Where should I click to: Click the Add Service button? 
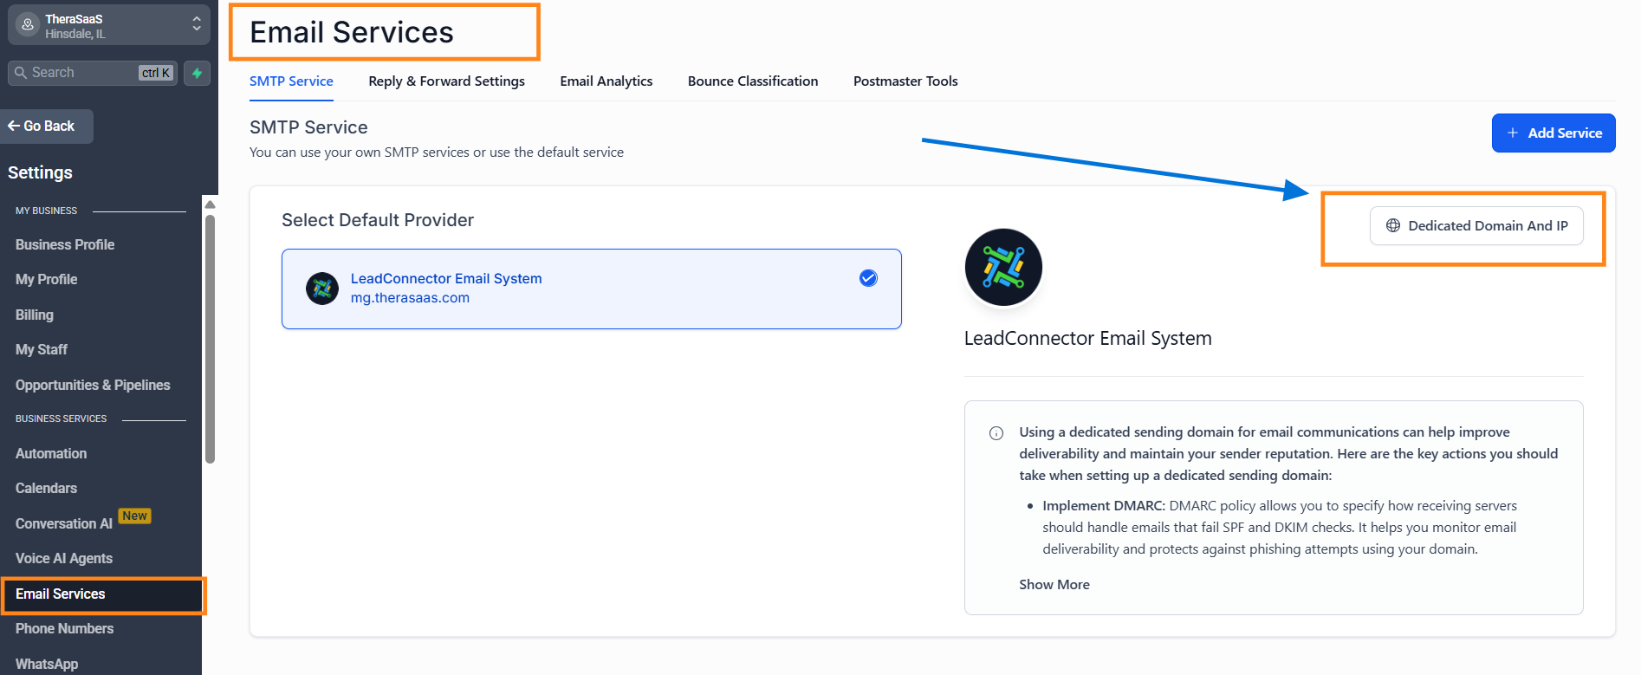[x=1553, y=133]
